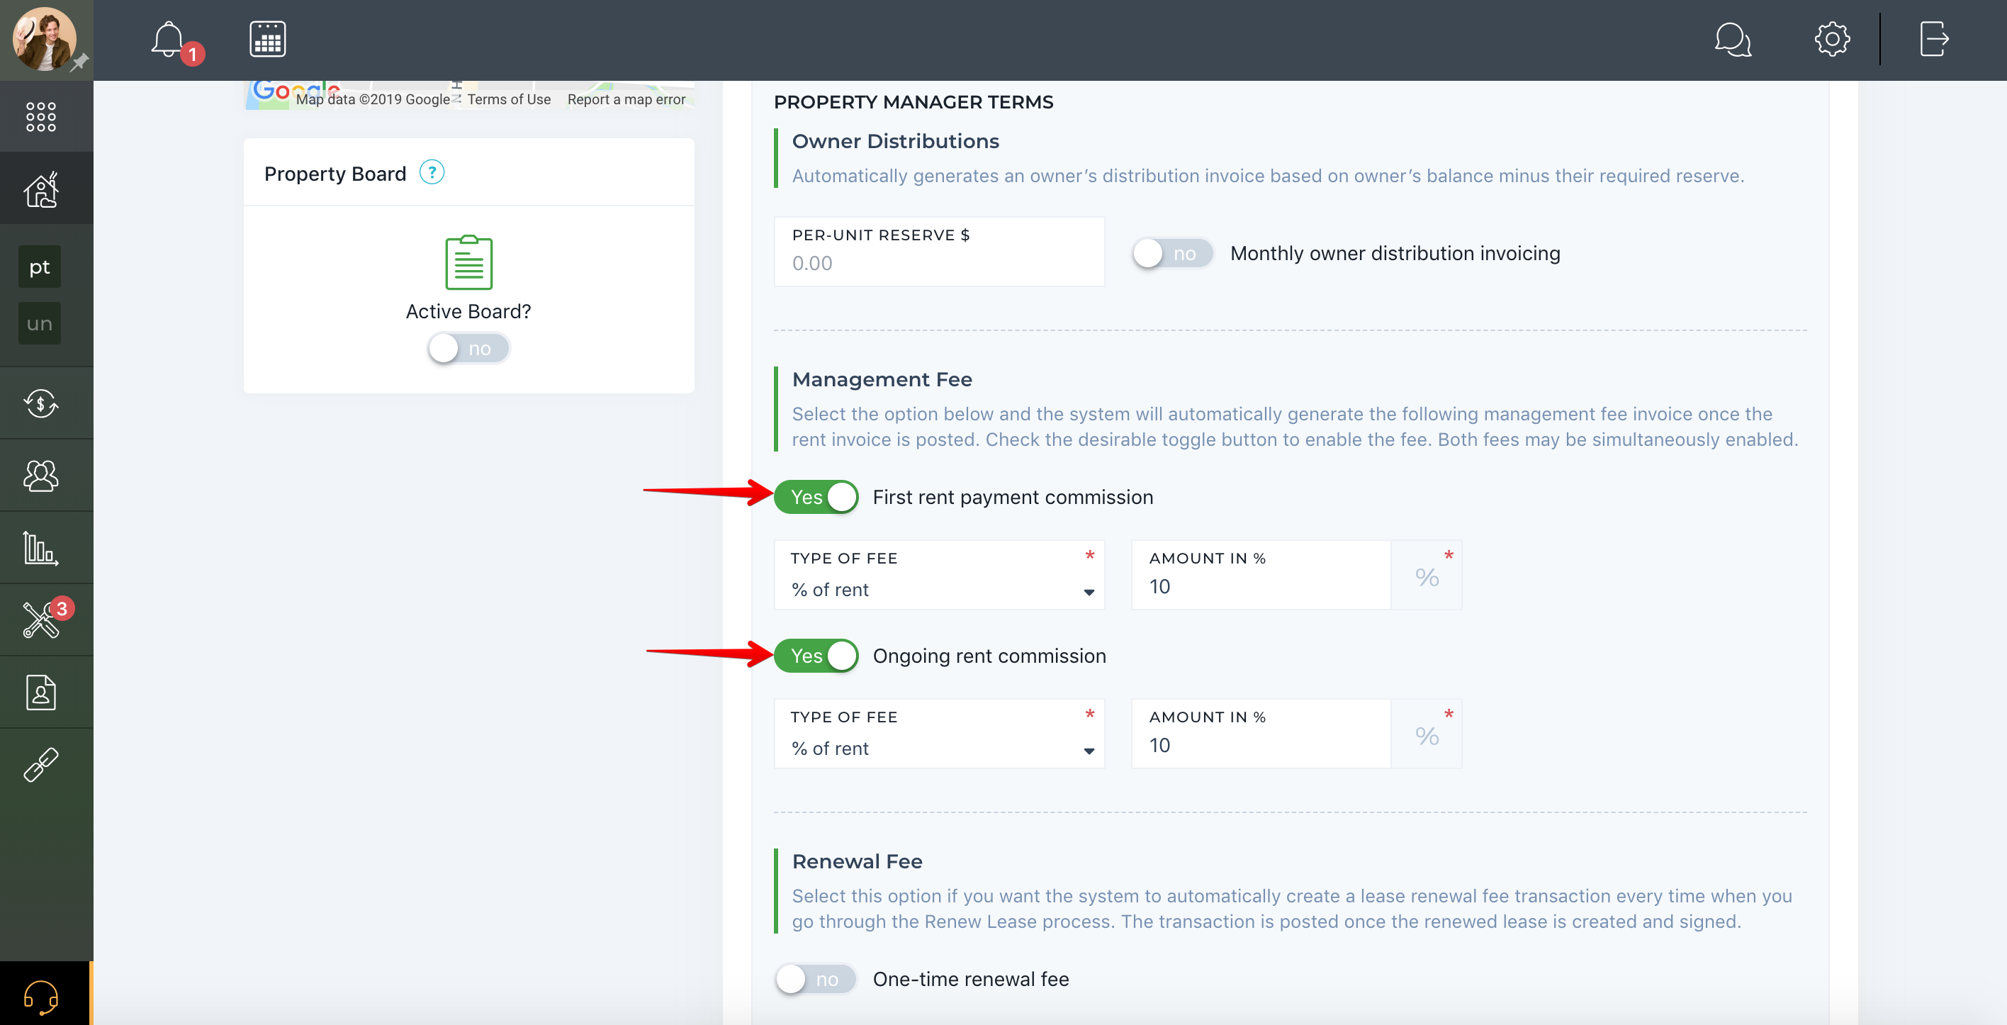Open the notifications bell
Screen dimensions: 2007x1025
[x=168, y=40]
